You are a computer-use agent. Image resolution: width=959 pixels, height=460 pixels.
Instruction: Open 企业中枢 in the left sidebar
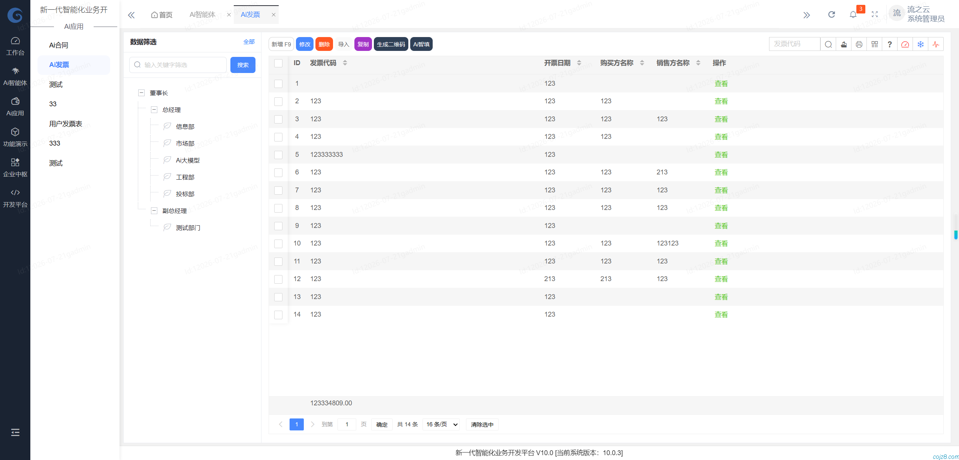[15, 168]
